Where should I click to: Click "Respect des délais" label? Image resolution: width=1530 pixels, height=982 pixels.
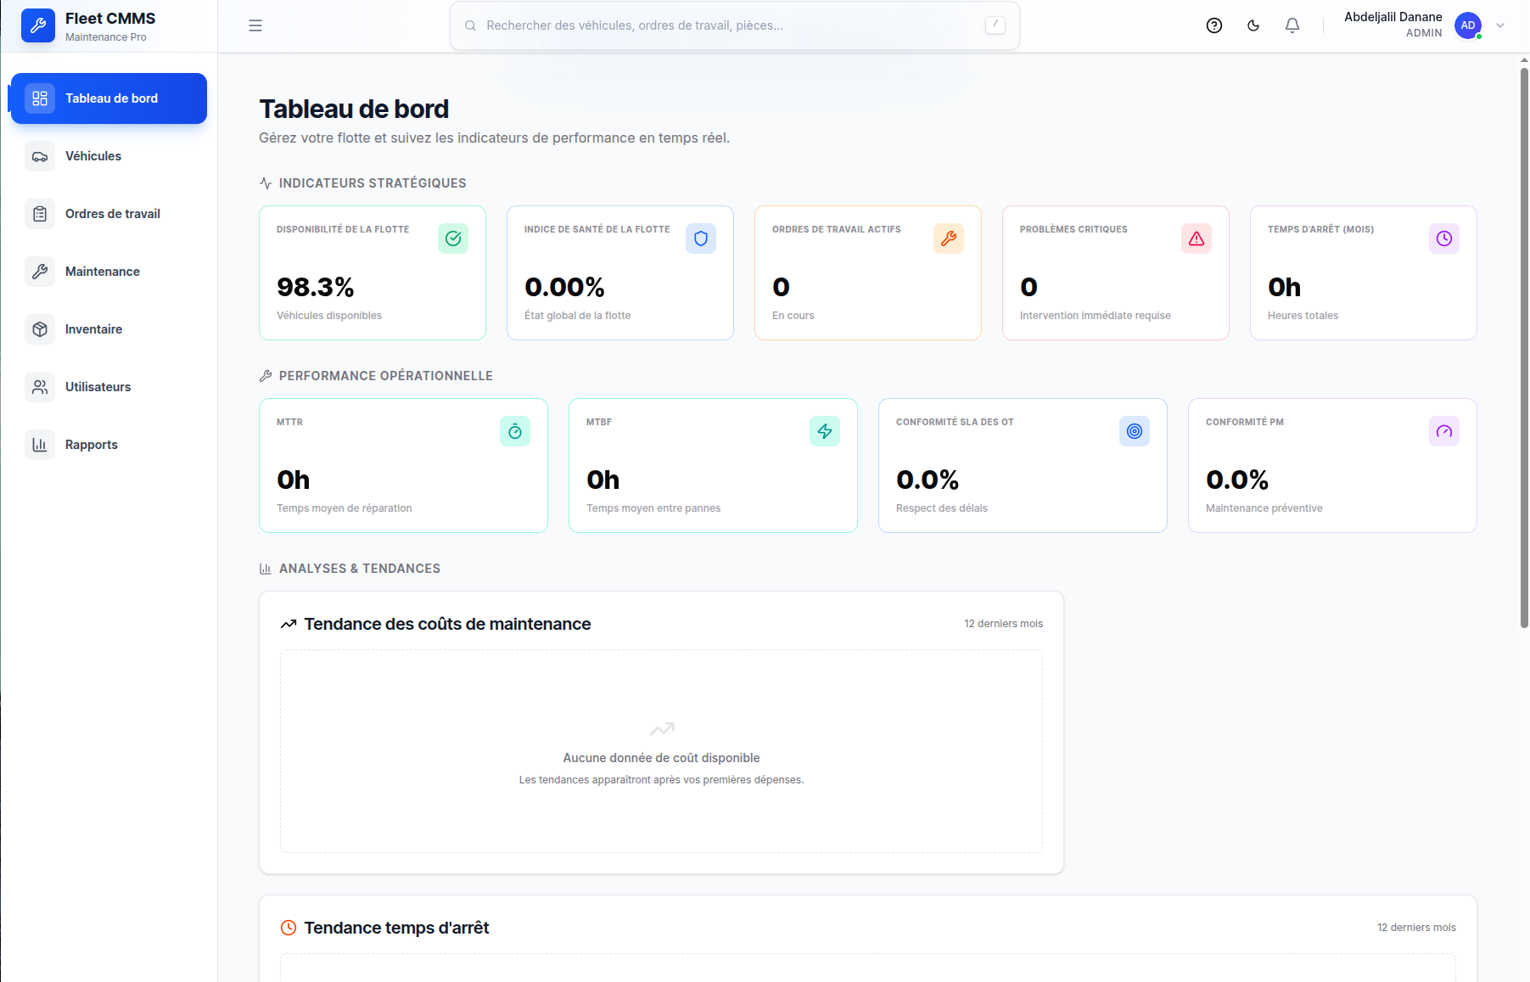[942, 508]
